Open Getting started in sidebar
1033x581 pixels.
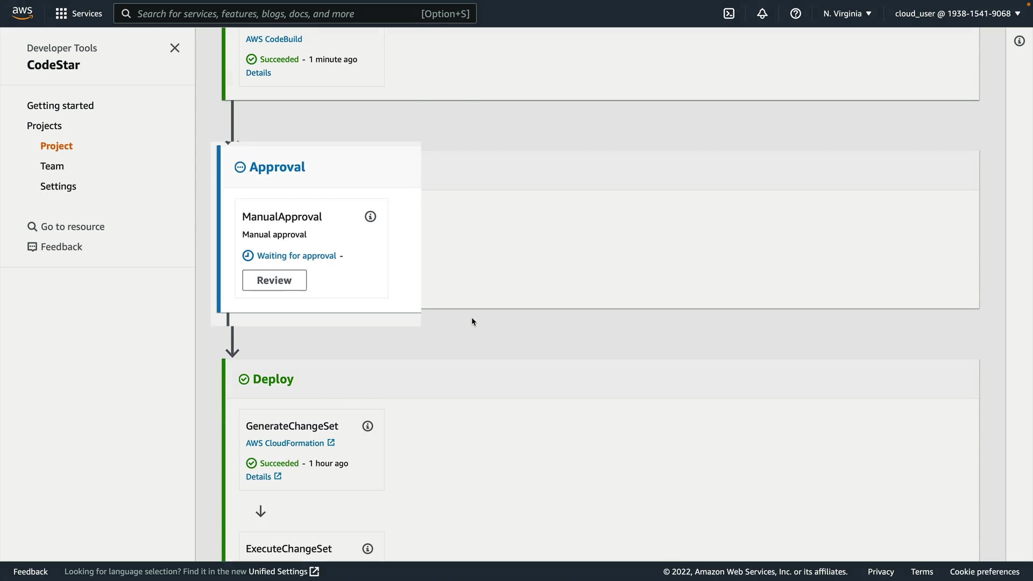pos(60,105)
